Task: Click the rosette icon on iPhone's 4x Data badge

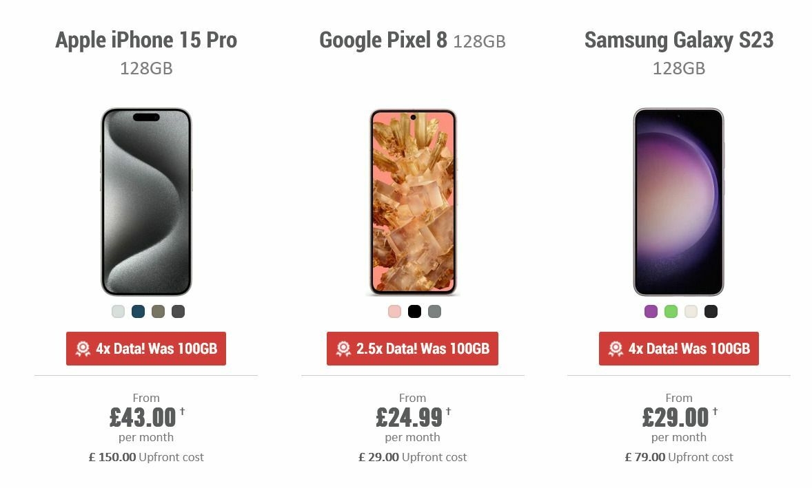Action: (x=84, y=348)
